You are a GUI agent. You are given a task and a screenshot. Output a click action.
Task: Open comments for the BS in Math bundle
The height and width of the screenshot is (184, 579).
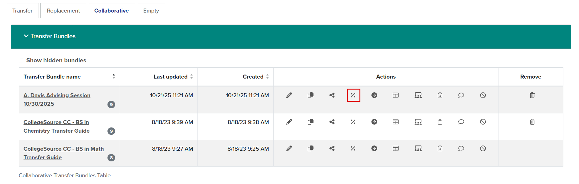(x=461, y=149)
